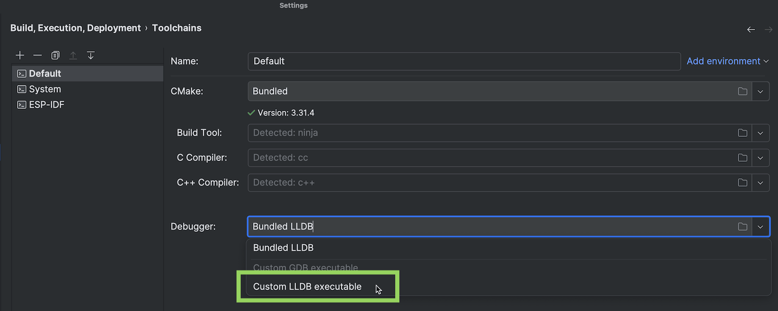The height and width of the screenshot is (311, 778).
Task: Browse for Debugger using folder icon
Action: click(743, 227)
